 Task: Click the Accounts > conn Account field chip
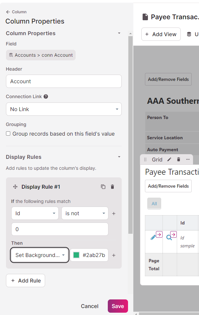coord(41,55)
